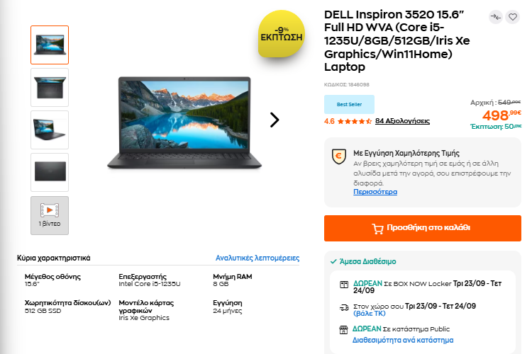
Task: Click the compare product icon
Action: (495, 17)
